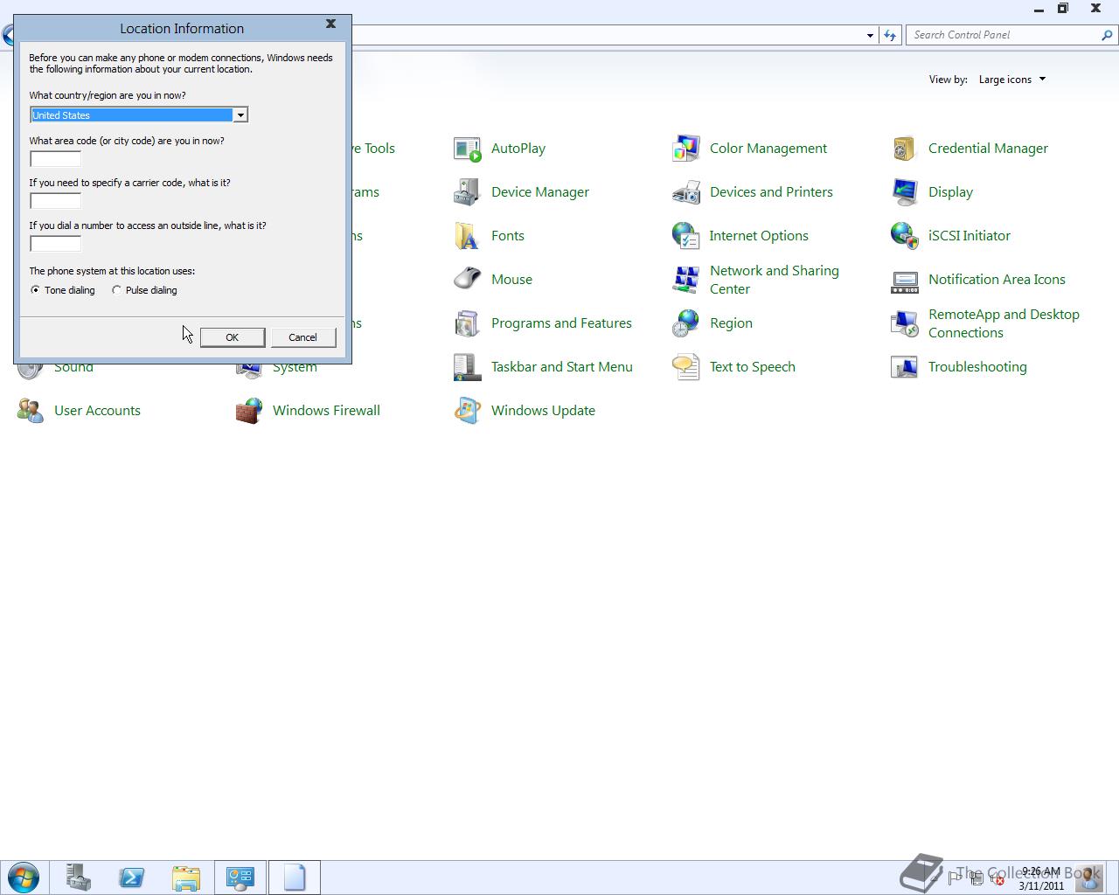
Task: Click the Search Control Panel box
Action: click(x=1012, y=35)
